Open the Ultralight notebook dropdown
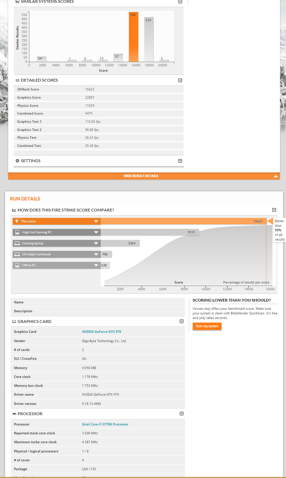 96,254
